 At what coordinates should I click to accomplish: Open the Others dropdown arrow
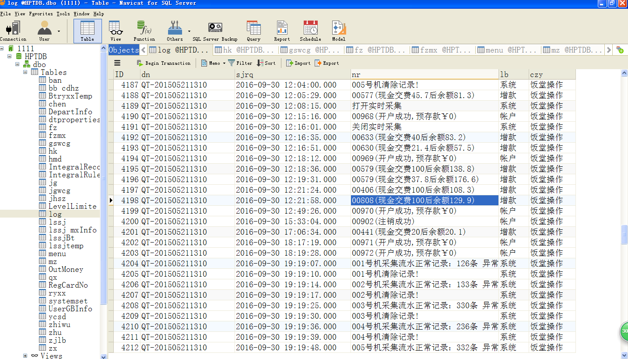(189, 31)
